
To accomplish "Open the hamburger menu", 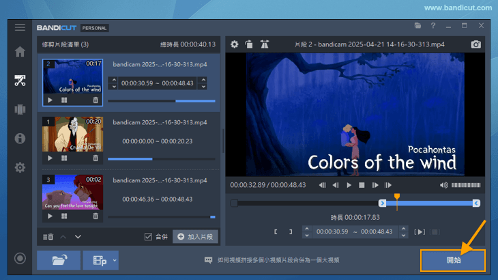I will 20,27.
